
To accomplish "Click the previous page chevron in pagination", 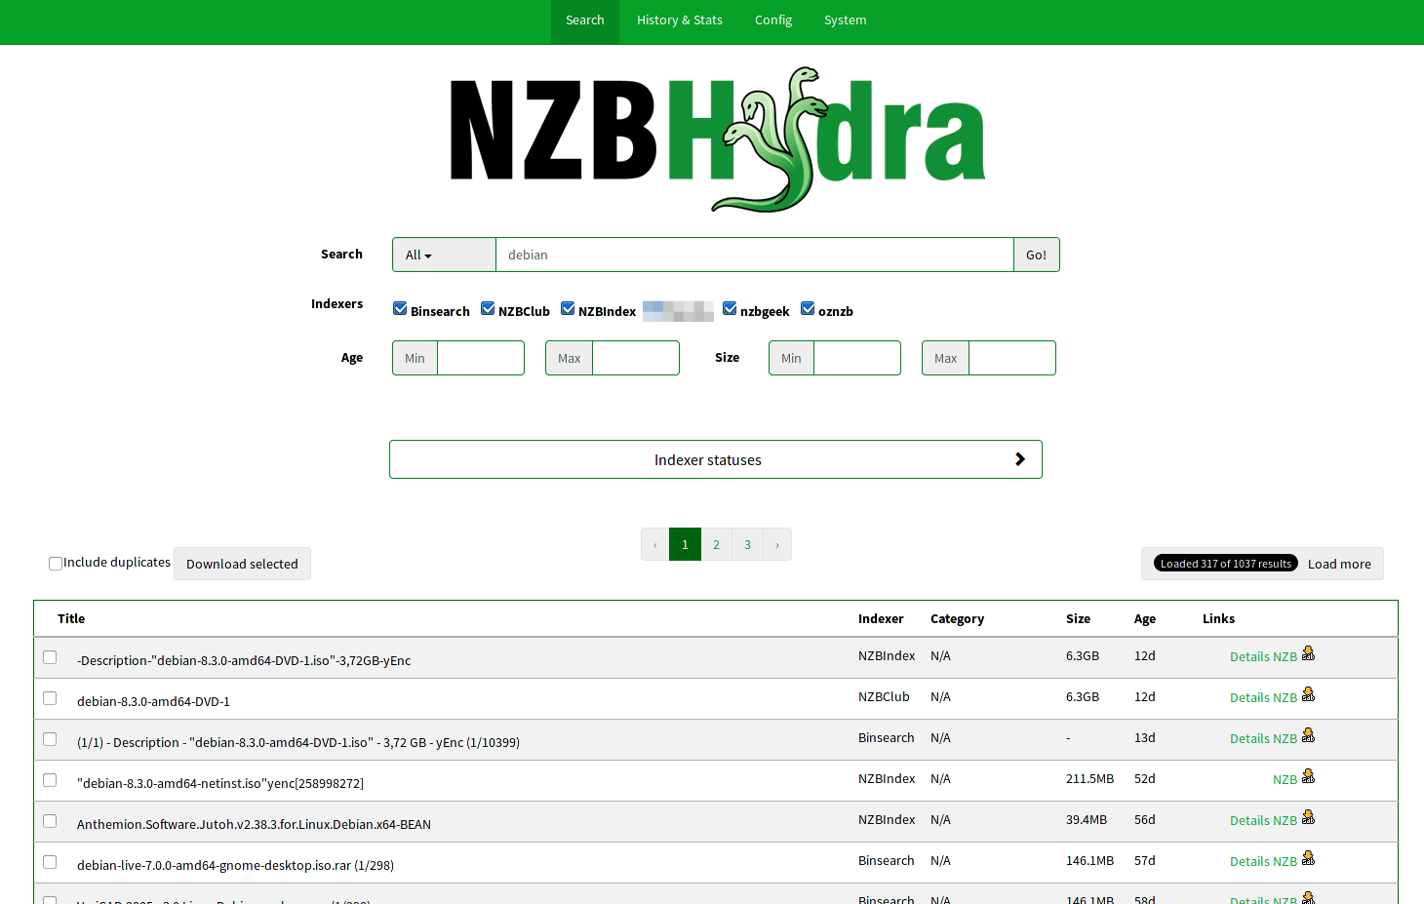I will click(655, 545).
